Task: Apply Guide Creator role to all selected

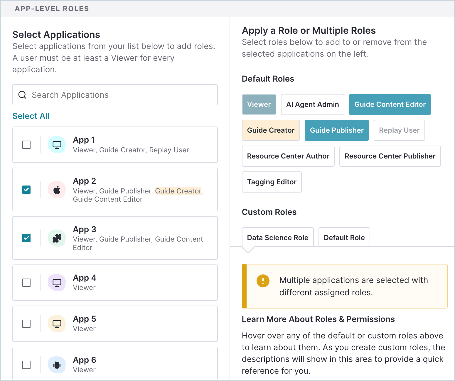Action: [271, 130]
